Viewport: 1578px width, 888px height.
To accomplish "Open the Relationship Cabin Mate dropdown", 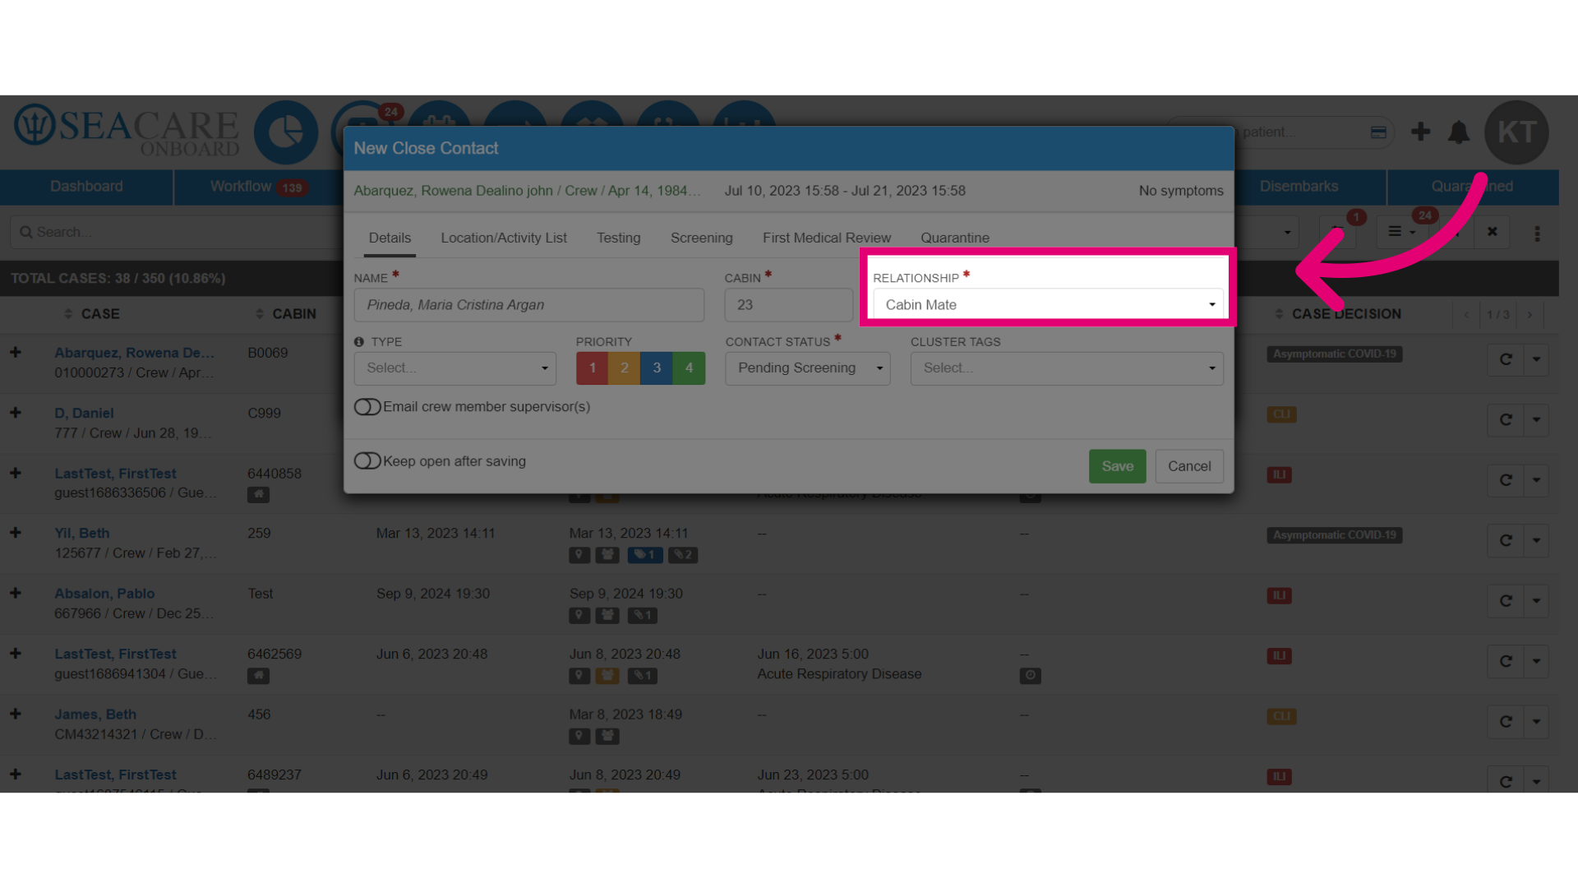I will pyautogui.click(x=1048, y=304).
